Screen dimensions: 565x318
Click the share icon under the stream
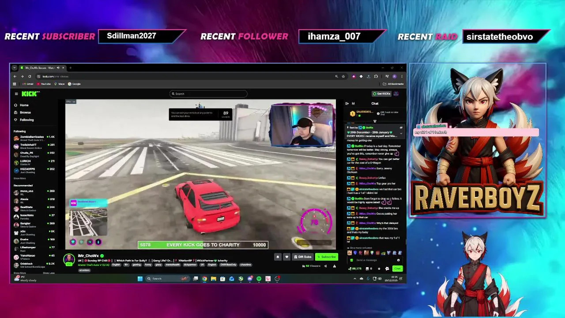click(x=326, y=266)
